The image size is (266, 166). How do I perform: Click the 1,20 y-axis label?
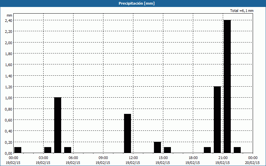(9, 87)
